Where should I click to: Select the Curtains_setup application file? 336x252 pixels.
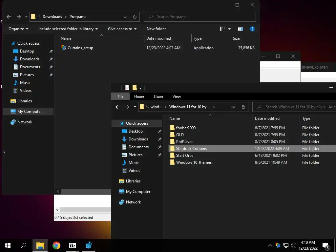tap(80, 48)
